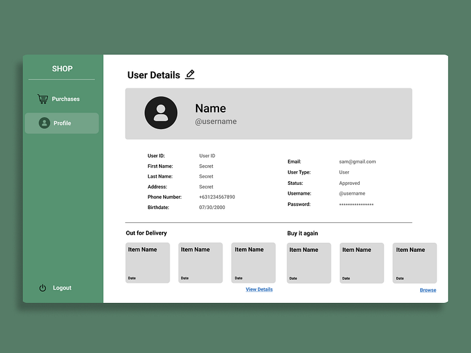Click the pencil edit icon beside User Details
The image size is (471, 353).
(190, 74)
